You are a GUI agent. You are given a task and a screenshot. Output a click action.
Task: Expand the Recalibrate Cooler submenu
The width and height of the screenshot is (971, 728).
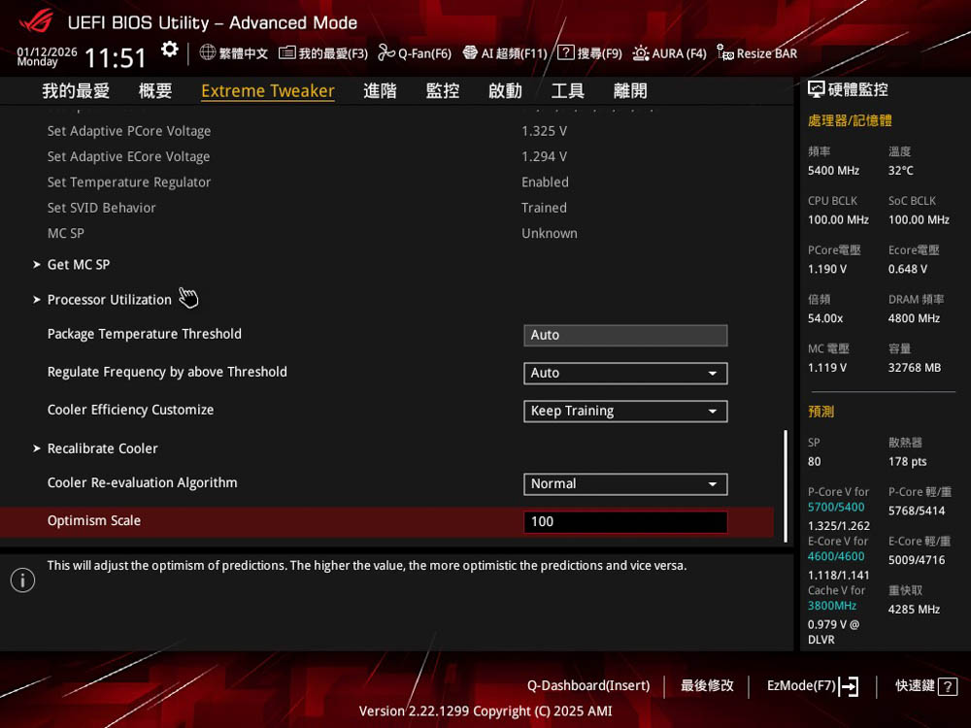point(102,448)
